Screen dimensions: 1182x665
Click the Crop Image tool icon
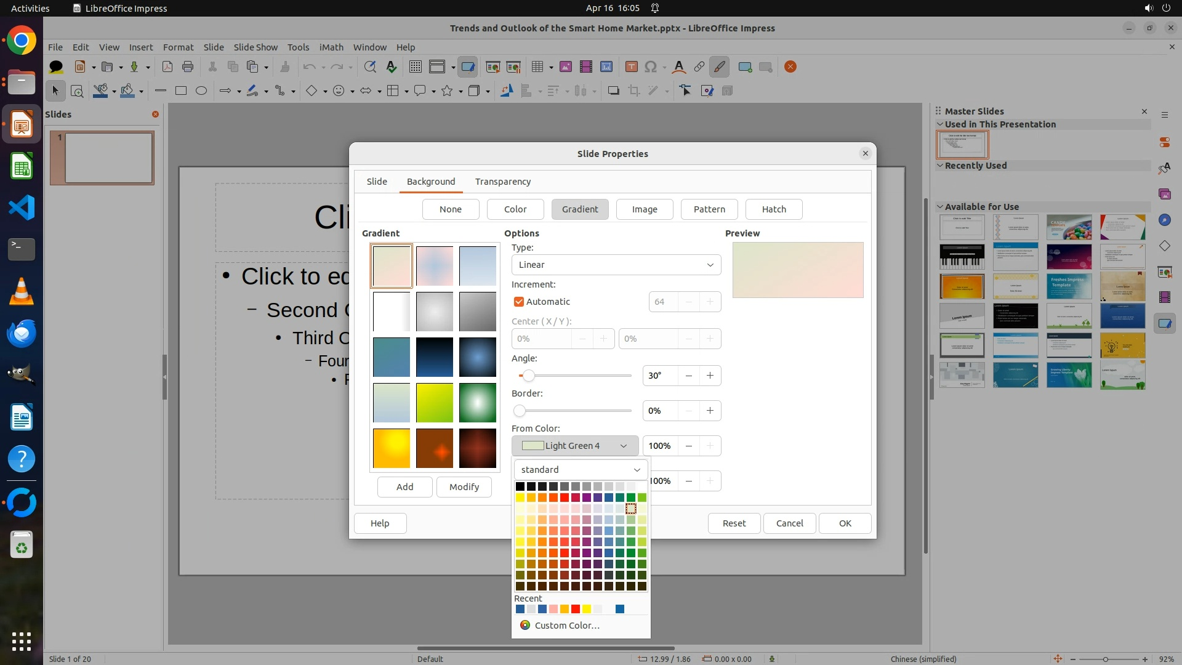click(x=633, y=91)
